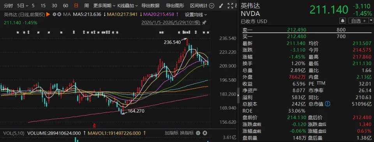Screen dimensions: 374x142
Task: Click the 换手 value 1.20%
Action: click(298, 64)
